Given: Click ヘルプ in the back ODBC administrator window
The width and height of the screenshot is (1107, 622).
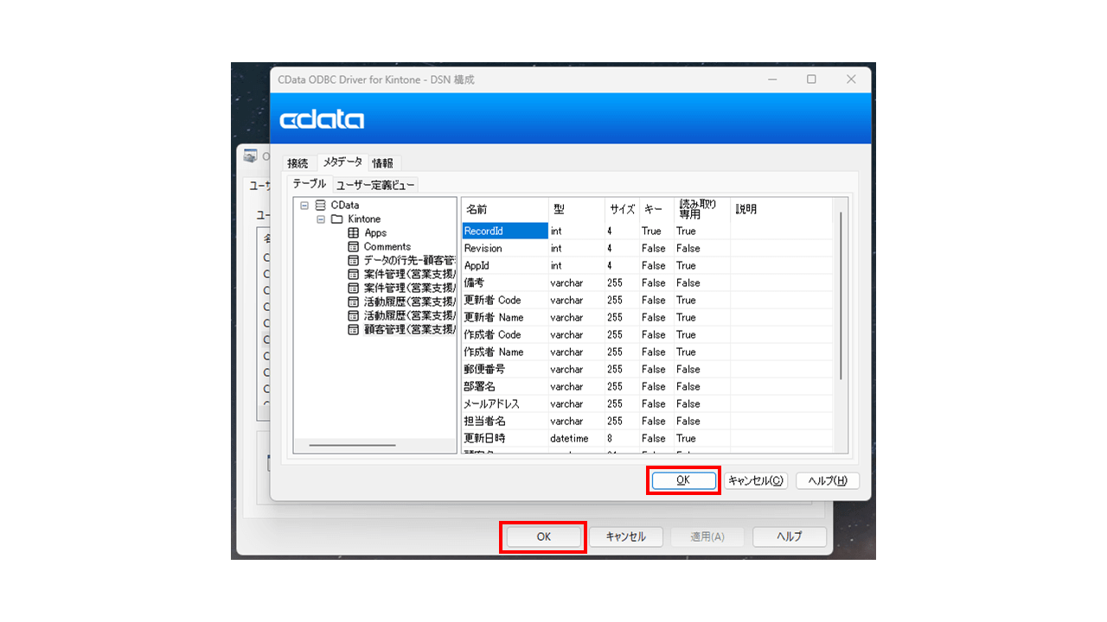Looking at the screenshot, I should (x=789, y=536).
